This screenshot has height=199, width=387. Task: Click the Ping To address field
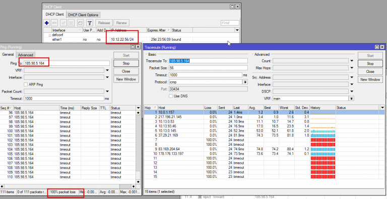(67, 63)
